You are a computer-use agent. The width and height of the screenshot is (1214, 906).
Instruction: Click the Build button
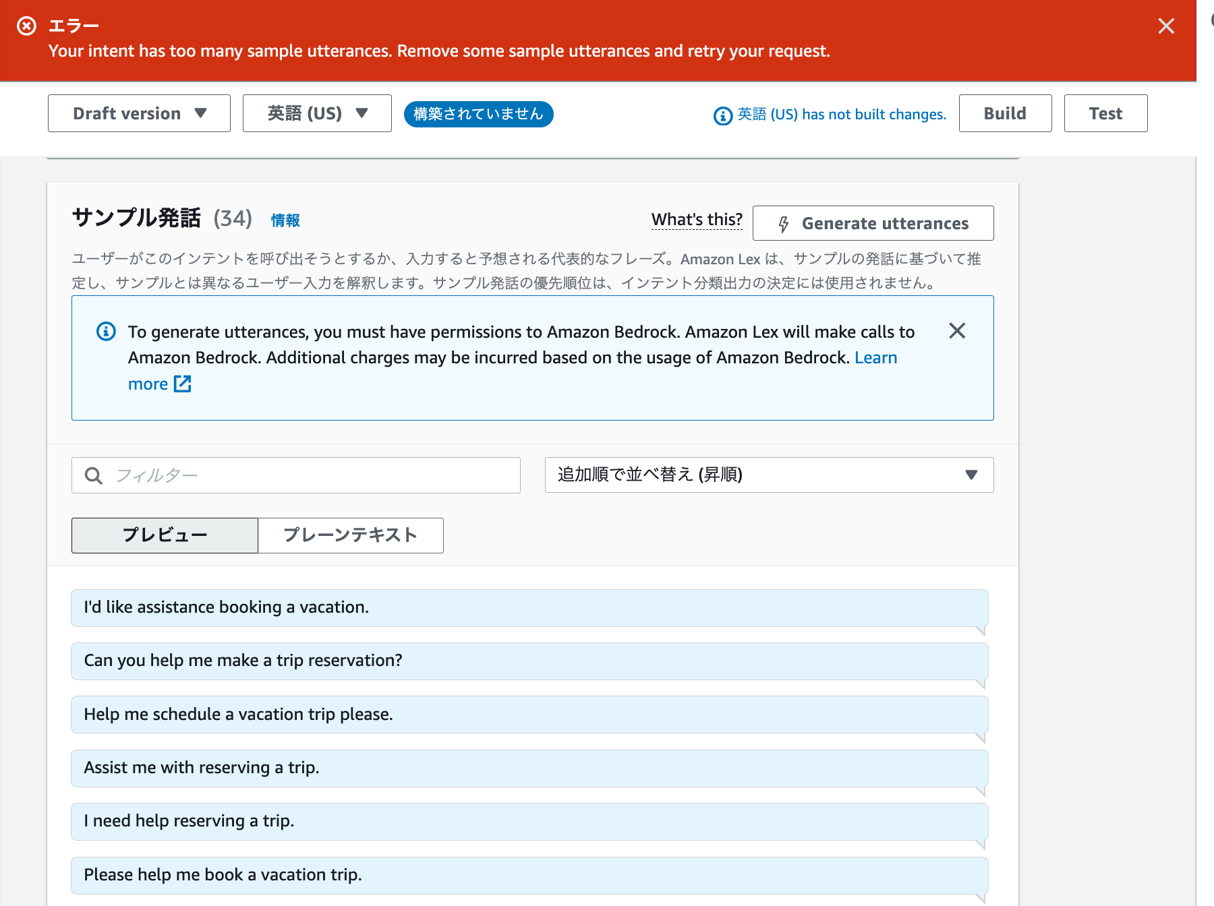coord(1004,113)
